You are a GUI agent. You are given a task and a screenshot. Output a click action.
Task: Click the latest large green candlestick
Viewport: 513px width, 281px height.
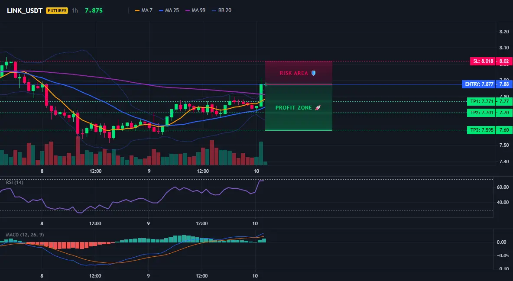(x=261, y=95)
